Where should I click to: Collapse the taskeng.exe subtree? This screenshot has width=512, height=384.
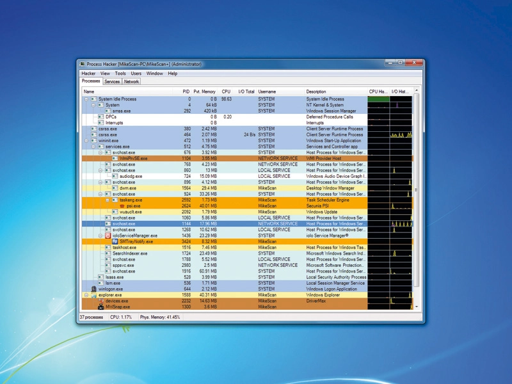click(108, 200)
